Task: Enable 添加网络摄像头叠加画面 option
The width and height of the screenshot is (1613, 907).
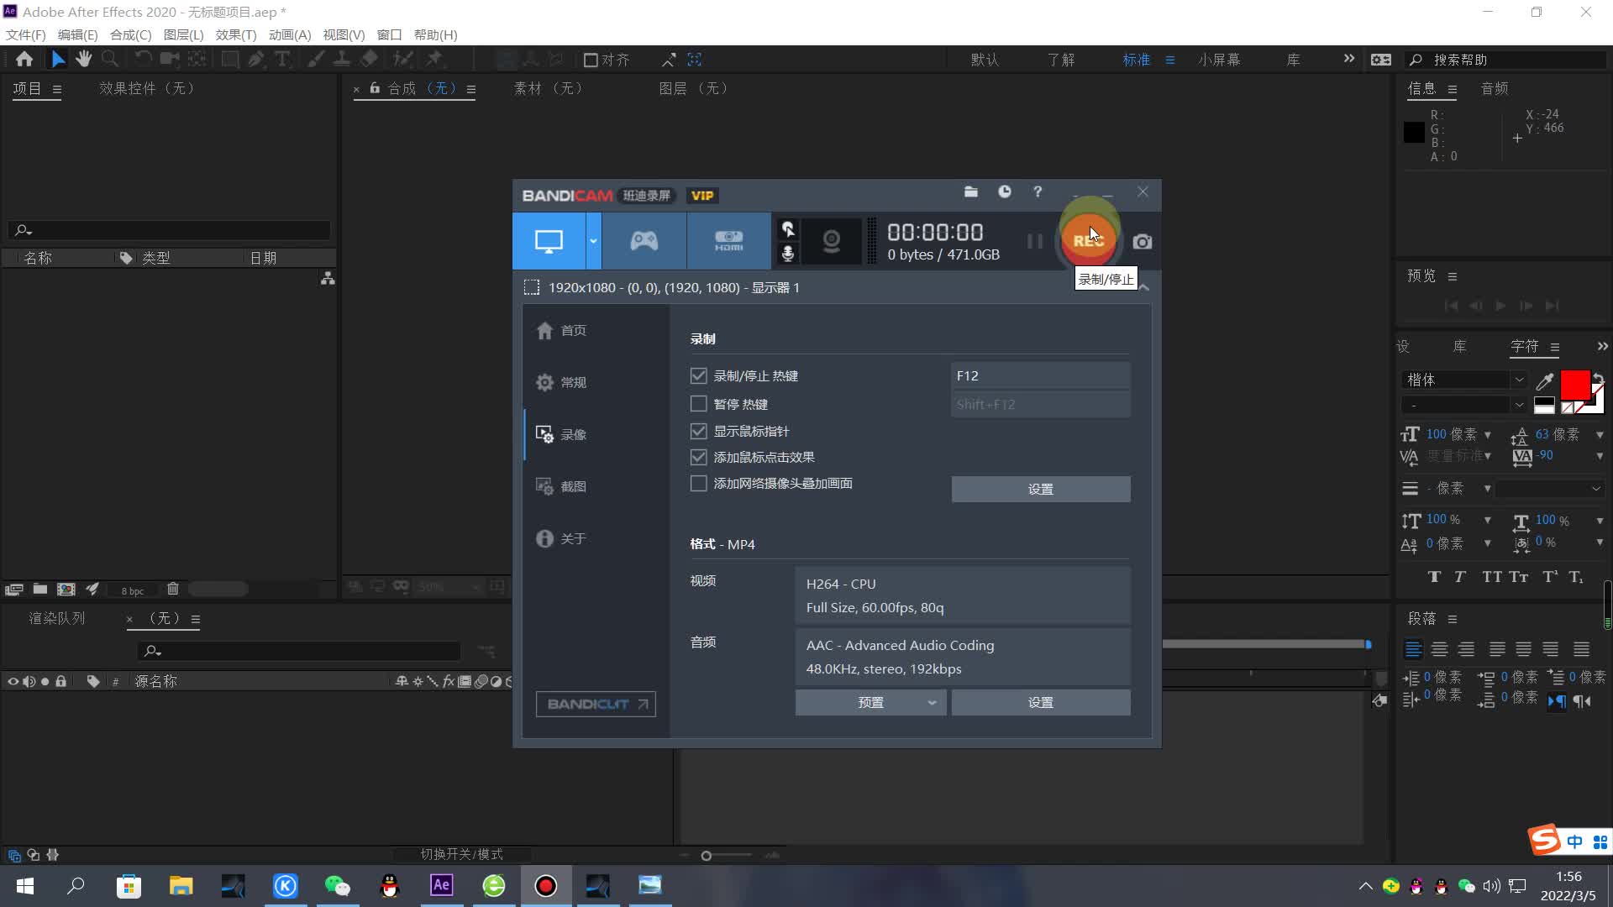Action: pyautogui.click(x=698, y=483)
